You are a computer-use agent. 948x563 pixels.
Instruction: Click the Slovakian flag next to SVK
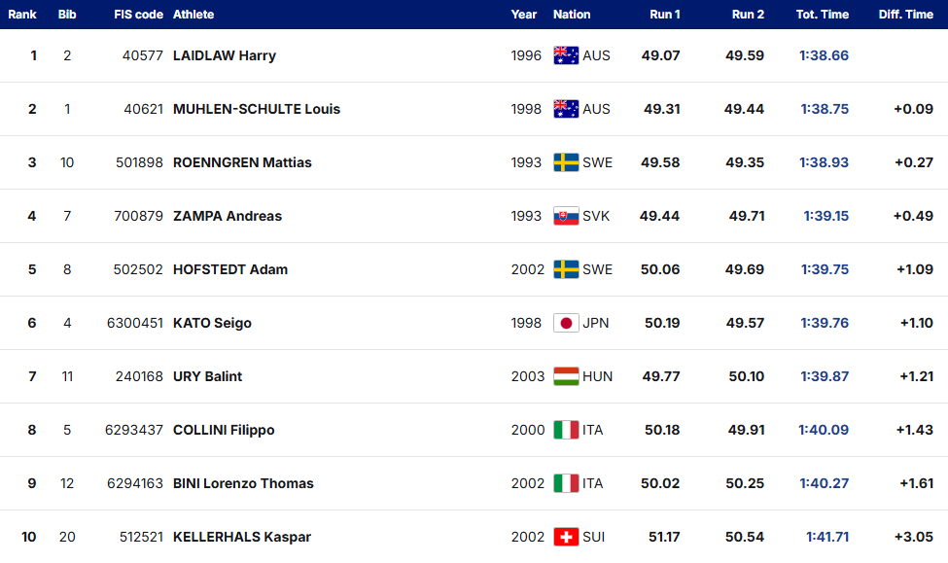point(566,216)
